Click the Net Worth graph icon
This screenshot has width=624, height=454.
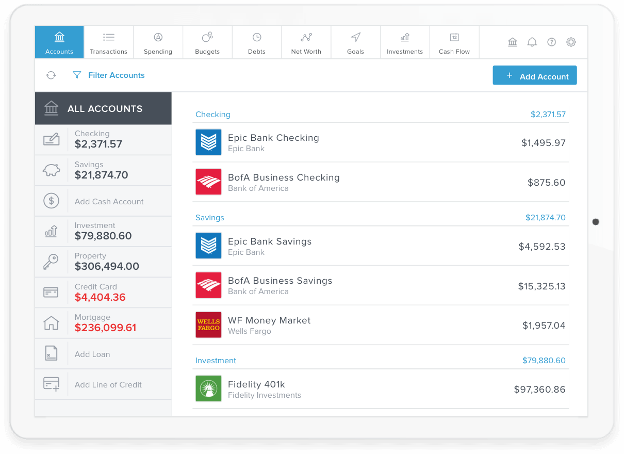(306, 38)
